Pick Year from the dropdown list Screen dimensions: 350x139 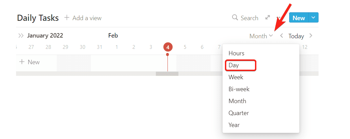point(234,125)
